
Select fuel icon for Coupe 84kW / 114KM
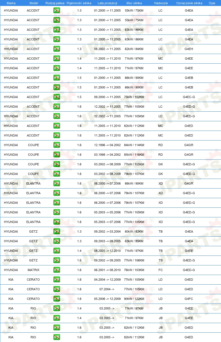(57, 145)
